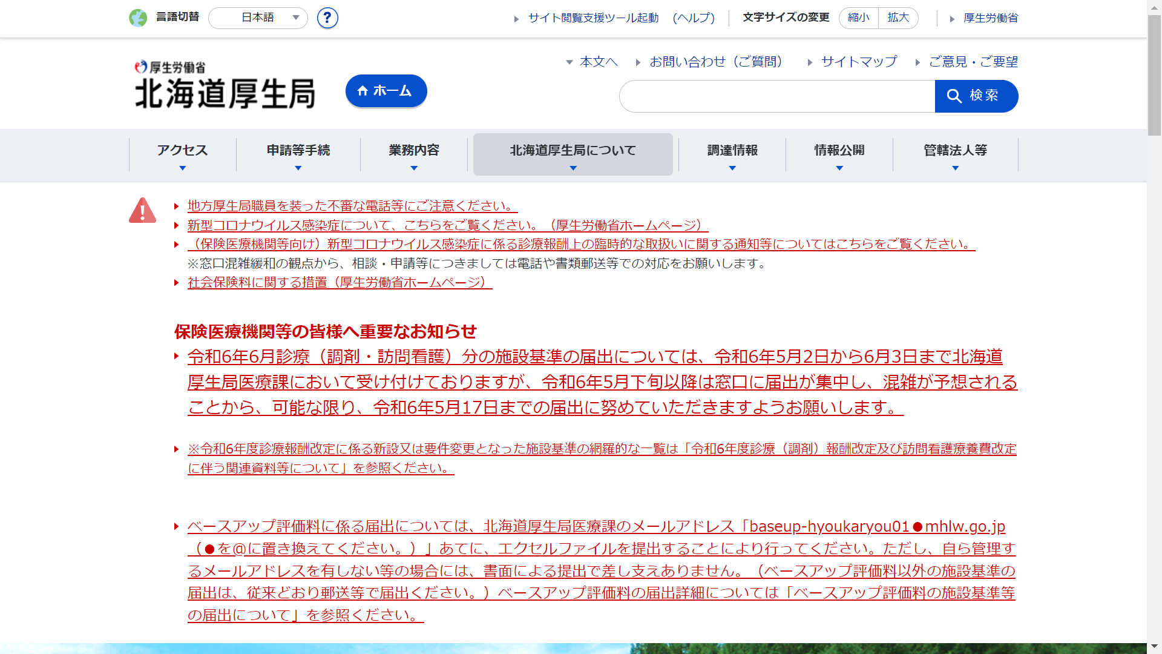
Task: Click the 縮小 text size button
Action: pos(858,18)
